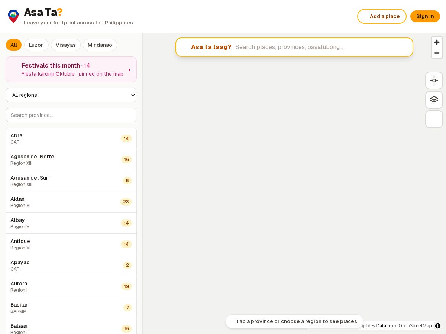The image size is (446, 334).
Task: Select the Bataan province row
Action: point(71,326)
